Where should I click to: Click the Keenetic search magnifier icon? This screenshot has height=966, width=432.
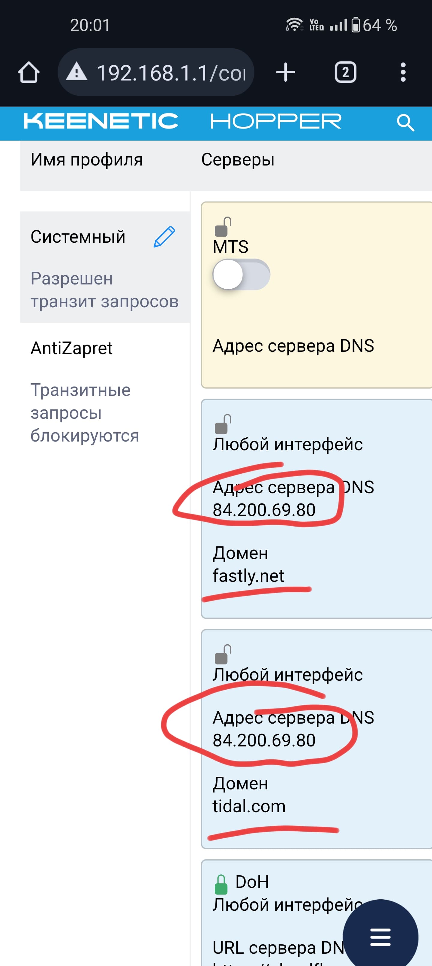pos(405,122)
